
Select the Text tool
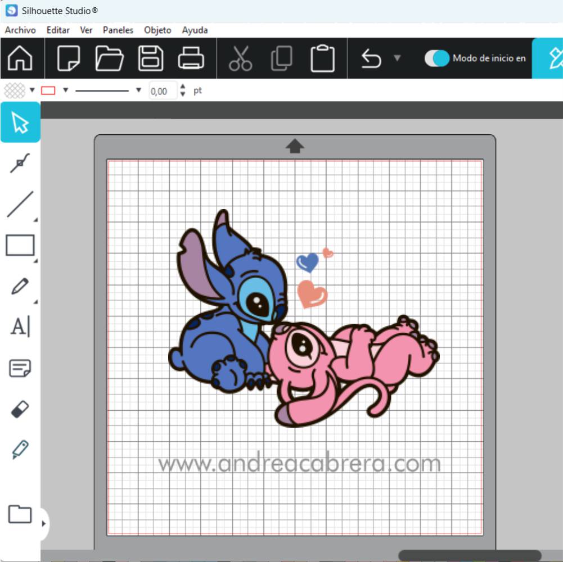(x=20, y=327)
